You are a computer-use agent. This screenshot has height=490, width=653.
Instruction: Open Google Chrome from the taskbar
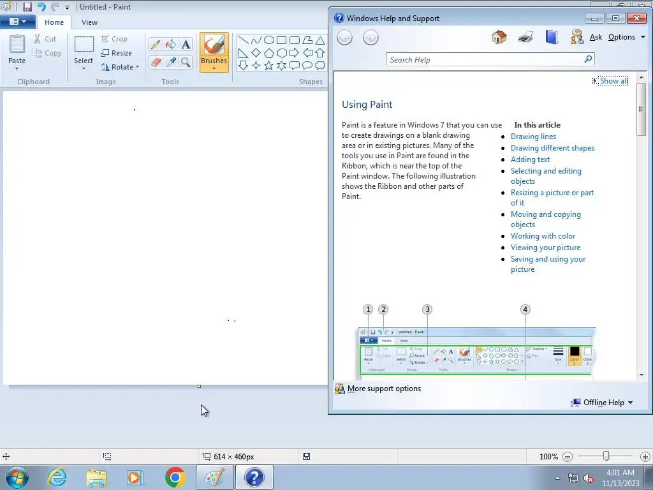(175, 477)
